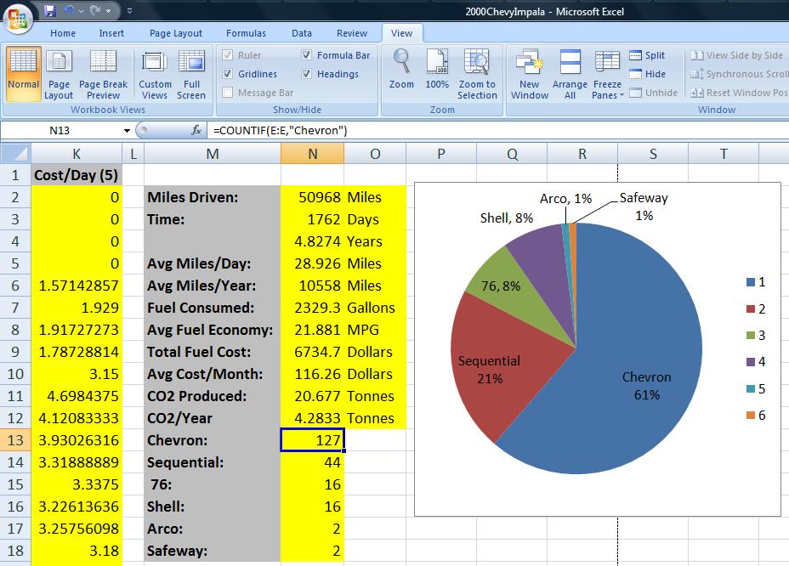
Task: Open Custom Views dialog
Action: click(x=155, y=74)
